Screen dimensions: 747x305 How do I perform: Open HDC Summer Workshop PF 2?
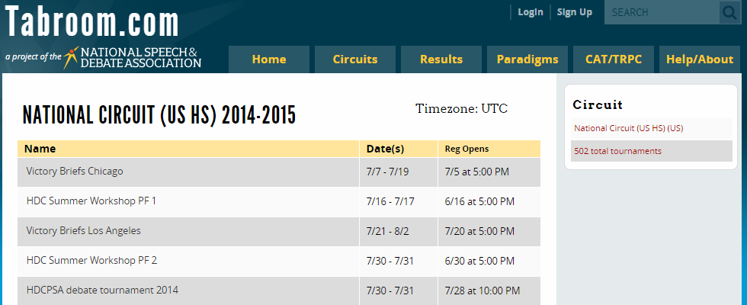[91, 260]
